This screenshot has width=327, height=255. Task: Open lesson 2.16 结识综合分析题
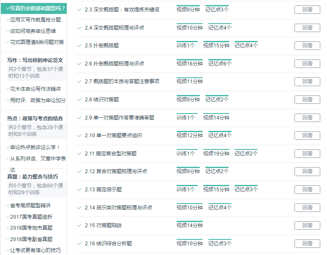[x=109, y=244]
